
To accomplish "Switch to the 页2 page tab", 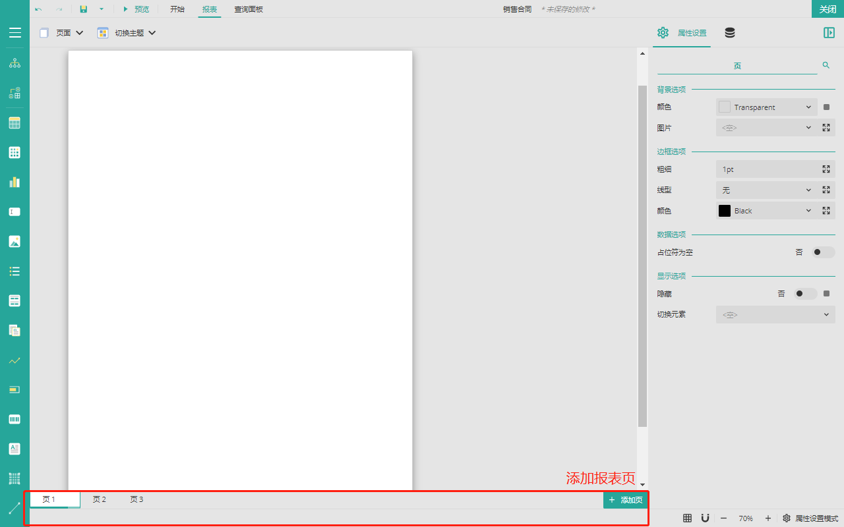I will click(100, 499).
